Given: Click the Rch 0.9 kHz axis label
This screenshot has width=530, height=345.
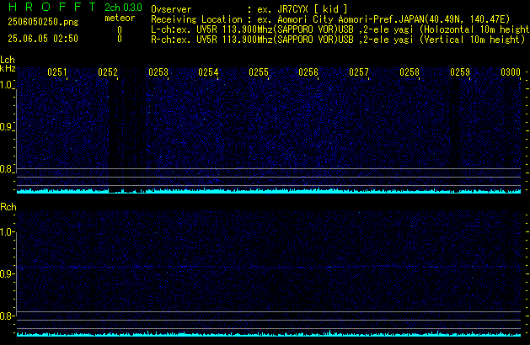Looking at the screenshot, I should (6, 273).
